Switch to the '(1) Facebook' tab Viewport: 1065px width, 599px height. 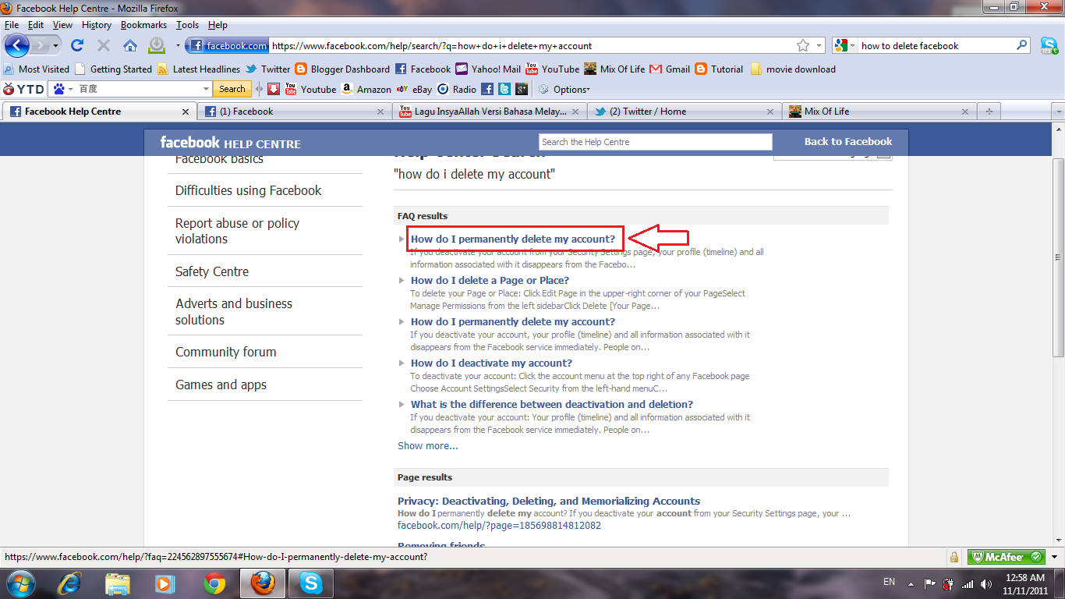pyautogui.click(x=294, y=112)
